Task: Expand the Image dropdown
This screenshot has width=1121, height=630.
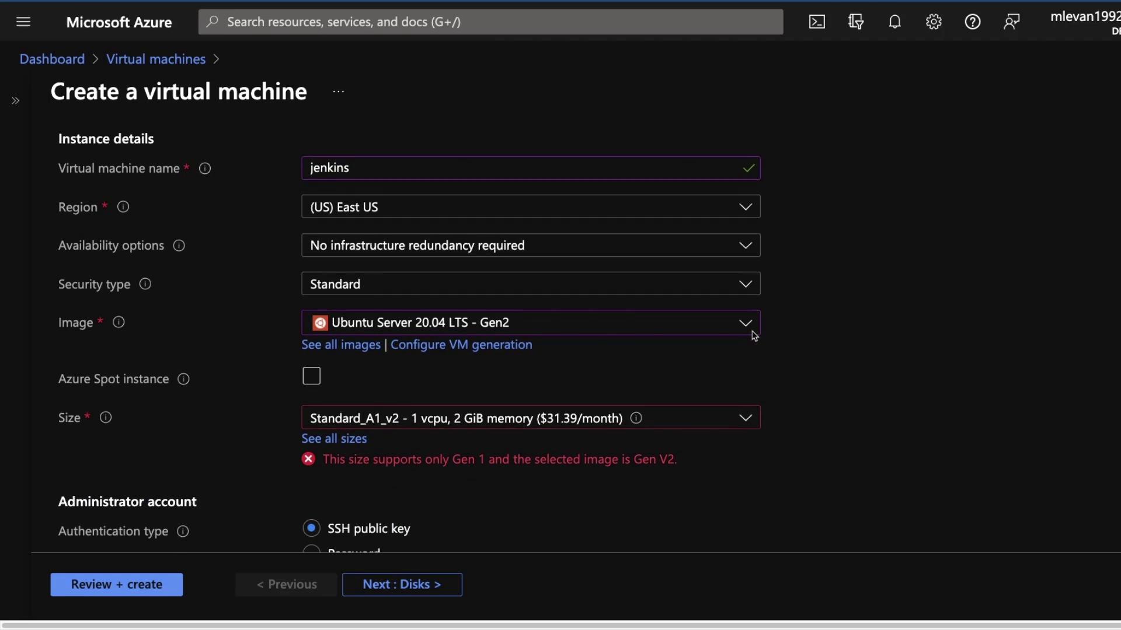Action: click(x=530, y=323)
